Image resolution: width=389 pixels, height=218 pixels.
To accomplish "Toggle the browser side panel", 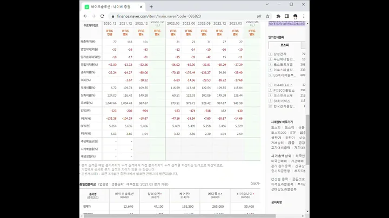I will [286, 16].
